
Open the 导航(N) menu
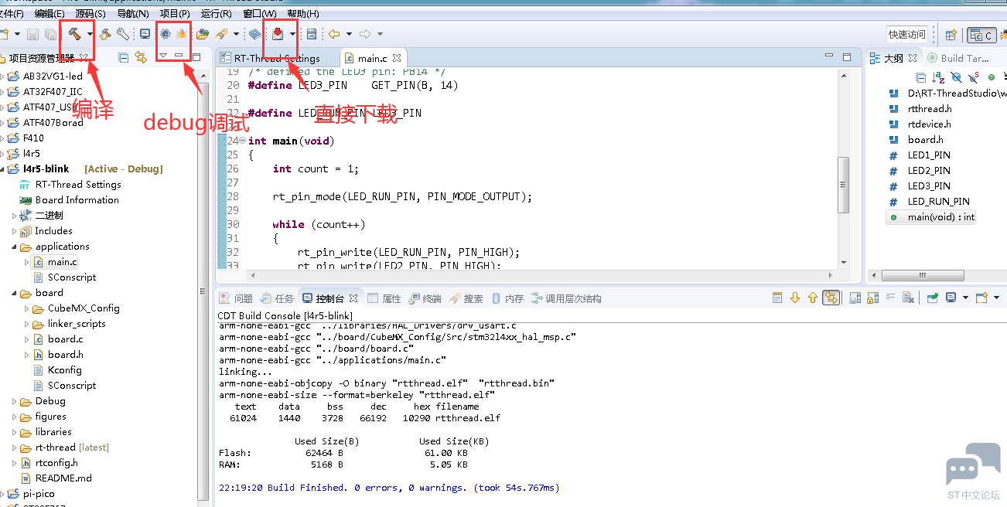click(x=133, y=13)
